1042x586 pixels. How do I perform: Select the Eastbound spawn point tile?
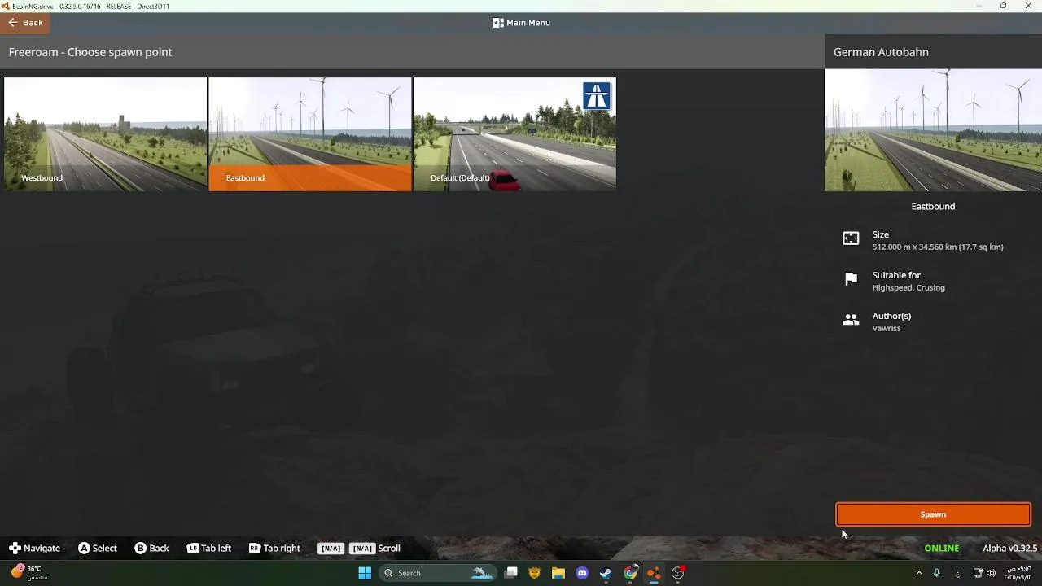(310, 134)
